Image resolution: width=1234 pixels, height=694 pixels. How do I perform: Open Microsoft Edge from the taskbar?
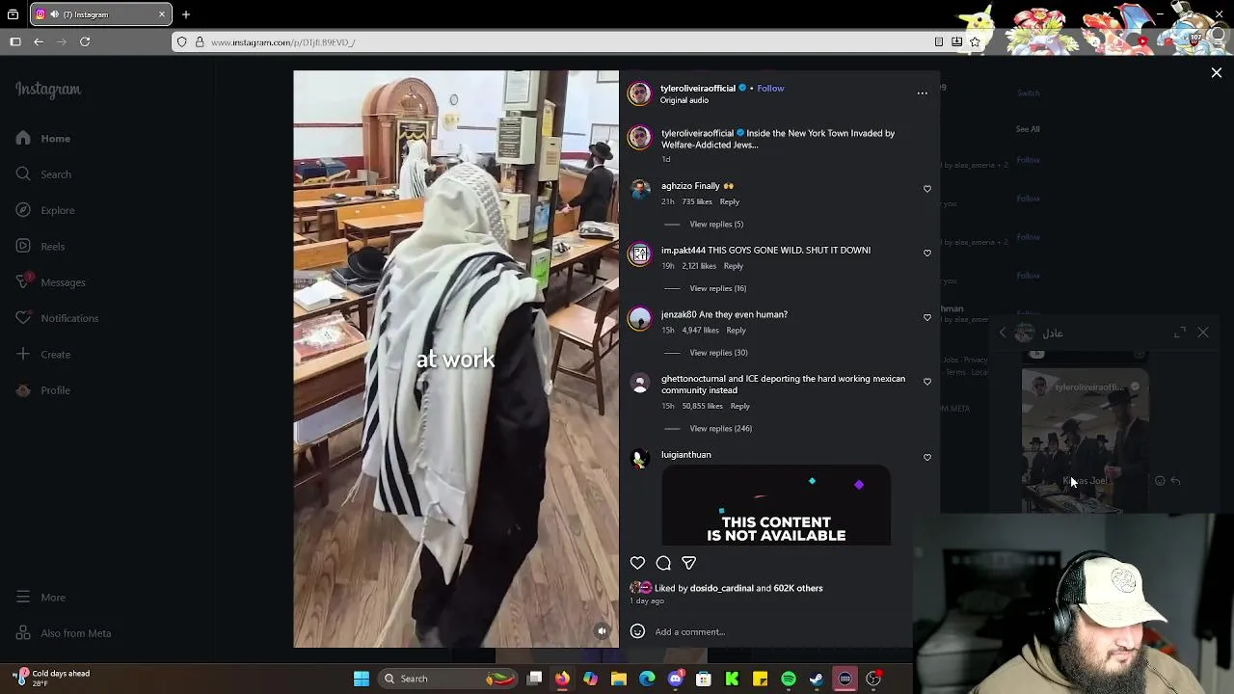pyautogui.click(x=647, y=679)
